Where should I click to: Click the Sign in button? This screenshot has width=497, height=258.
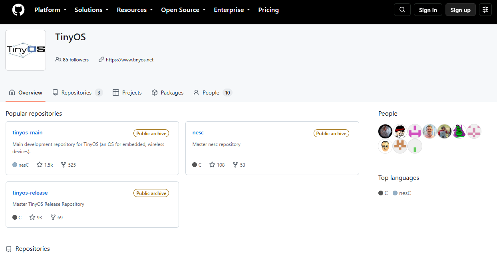pyautogui.click(x=428, y=10)
